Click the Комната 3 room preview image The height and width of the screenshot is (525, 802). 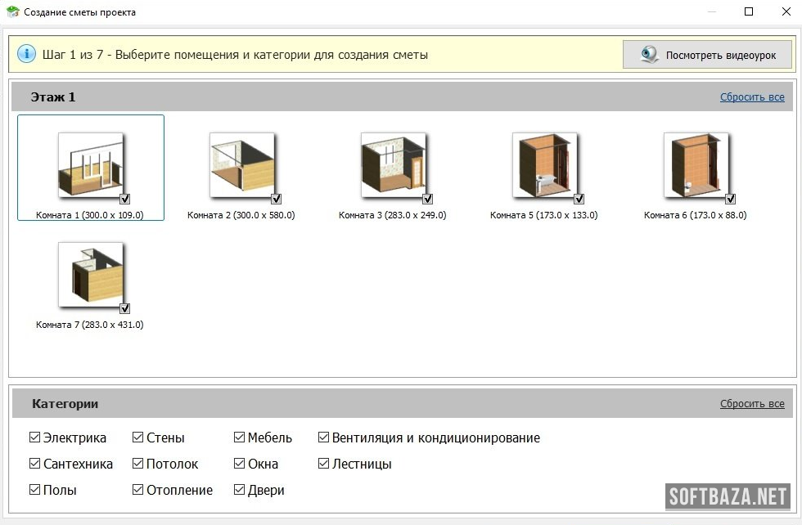tap(393, 164)
